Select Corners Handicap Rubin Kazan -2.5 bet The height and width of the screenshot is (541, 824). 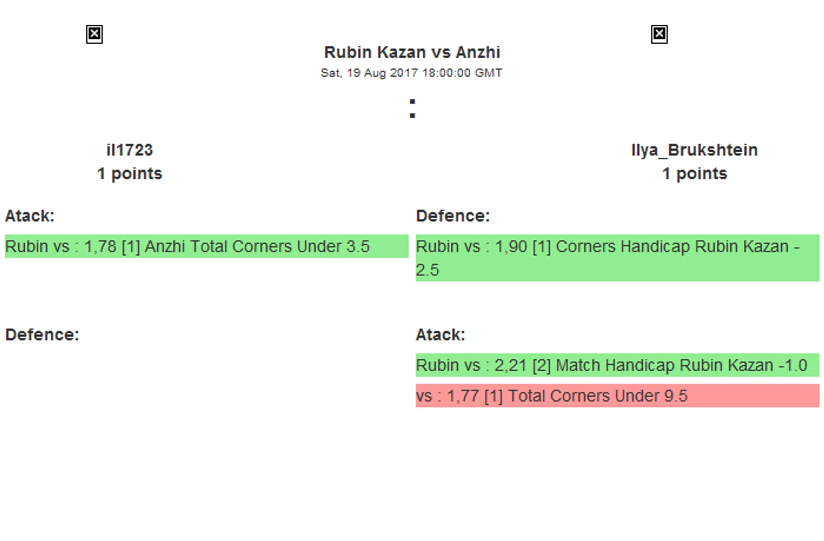coord(617,258)
